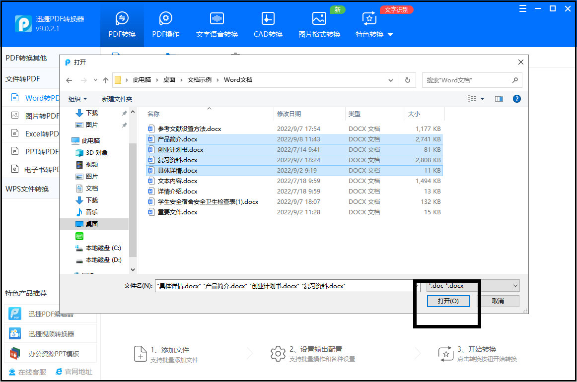Open 组织 dropdown menu
Image resolution: width=577 pixels, height=382 pixels.
(77, 99)
